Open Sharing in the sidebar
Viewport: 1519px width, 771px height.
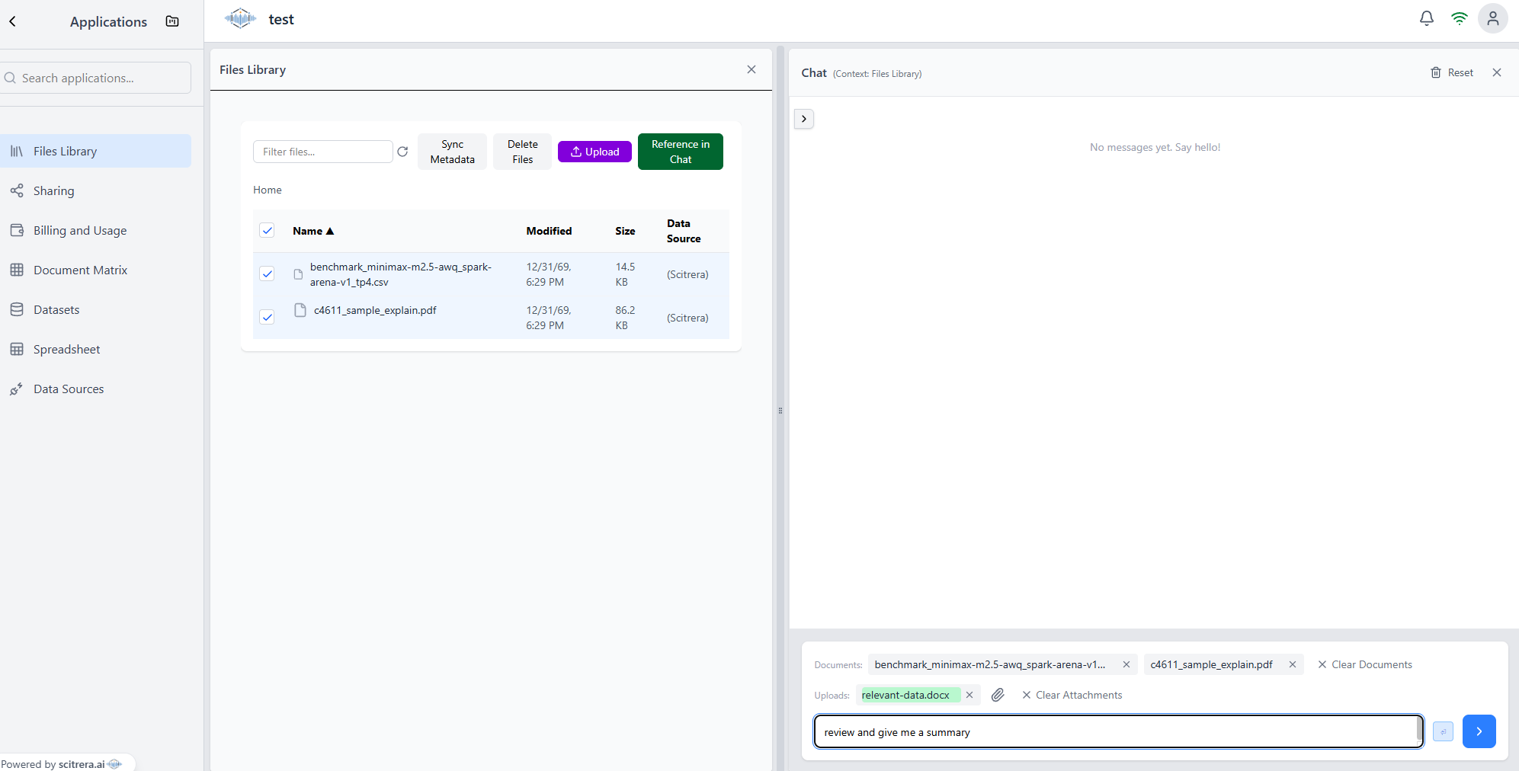coord(95,190)
